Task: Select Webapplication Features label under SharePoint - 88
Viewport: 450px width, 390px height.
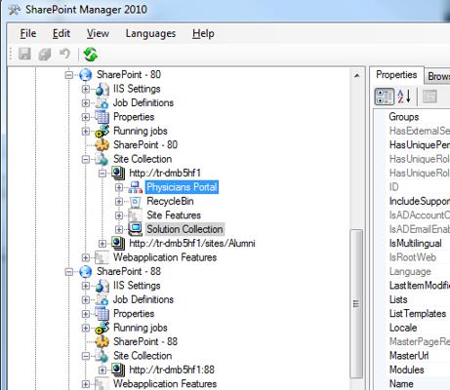Action: point(165,384)
